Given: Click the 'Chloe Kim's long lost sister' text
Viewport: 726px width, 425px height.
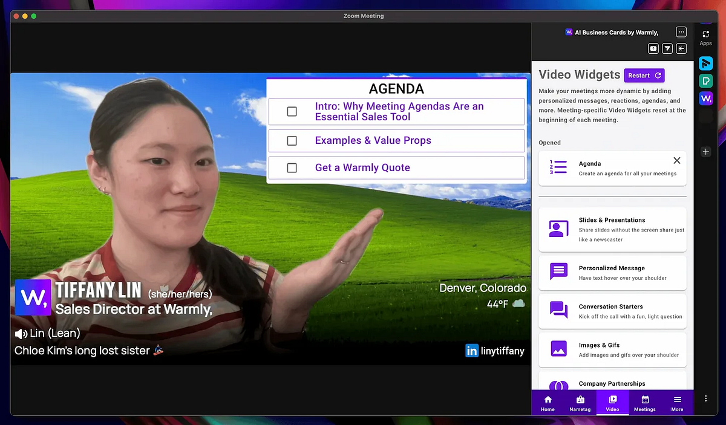Looking at the screenshot, I should point(82,351).
